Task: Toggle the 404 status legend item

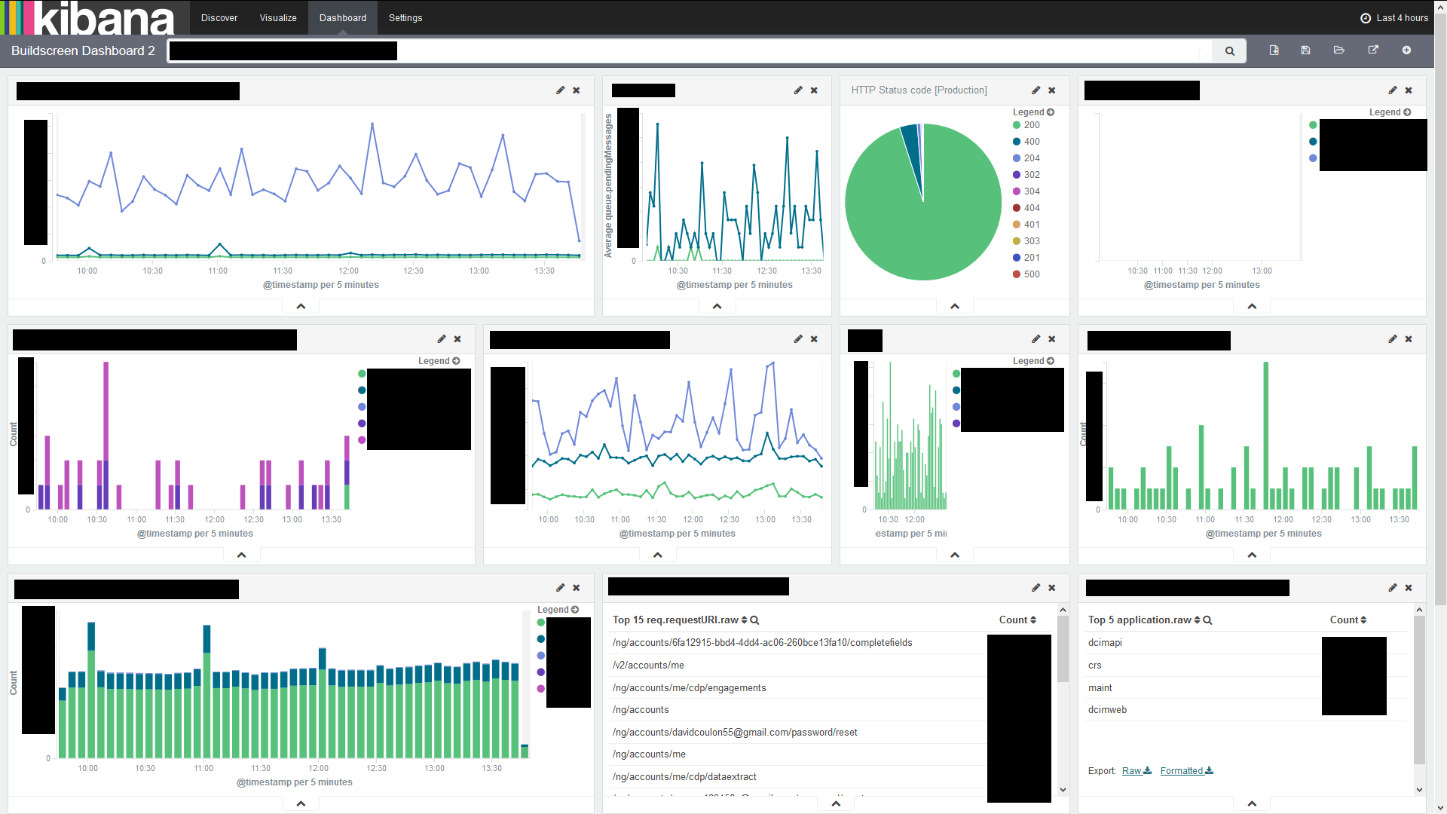Action: (x=1031, y=208)
